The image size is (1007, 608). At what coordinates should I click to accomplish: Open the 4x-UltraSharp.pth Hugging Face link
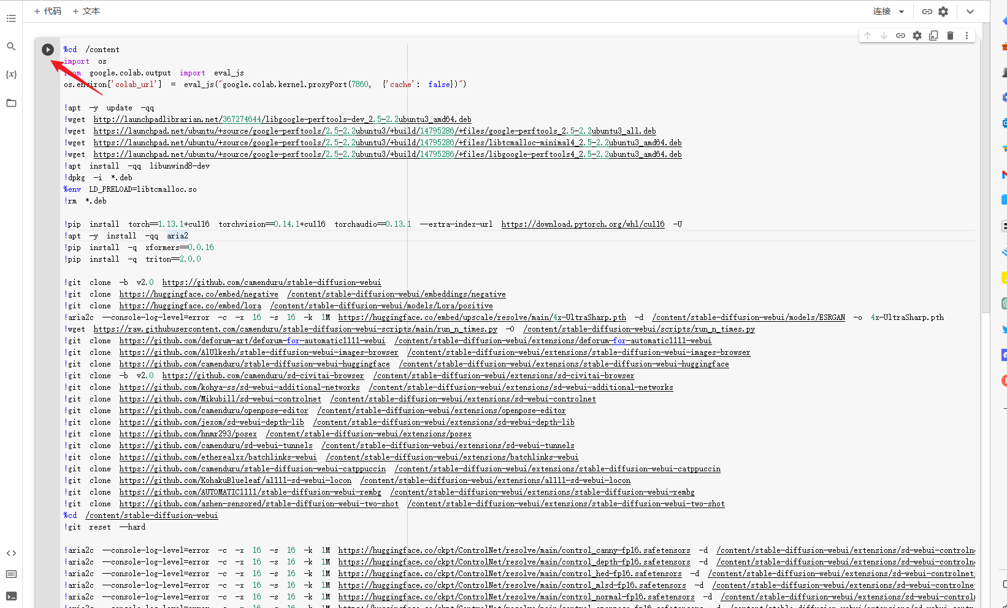point(482,317)
